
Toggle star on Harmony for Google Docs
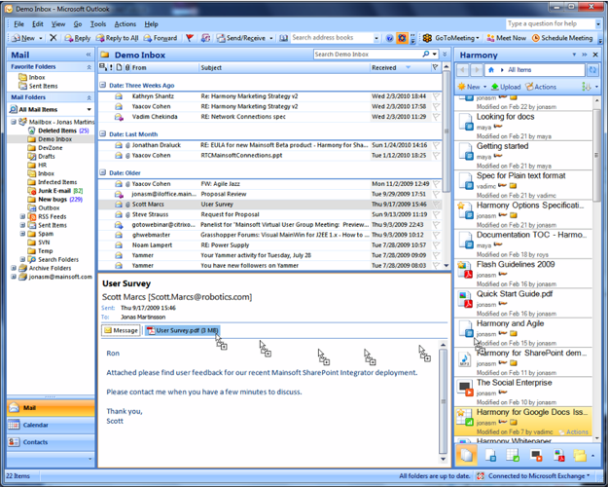(x=460, y=412)
